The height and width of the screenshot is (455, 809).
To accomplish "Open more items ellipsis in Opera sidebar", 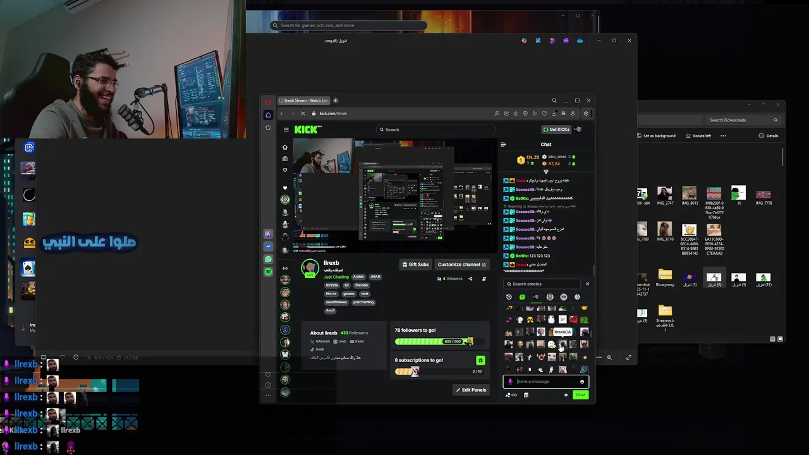I will (x=268, y=395).
